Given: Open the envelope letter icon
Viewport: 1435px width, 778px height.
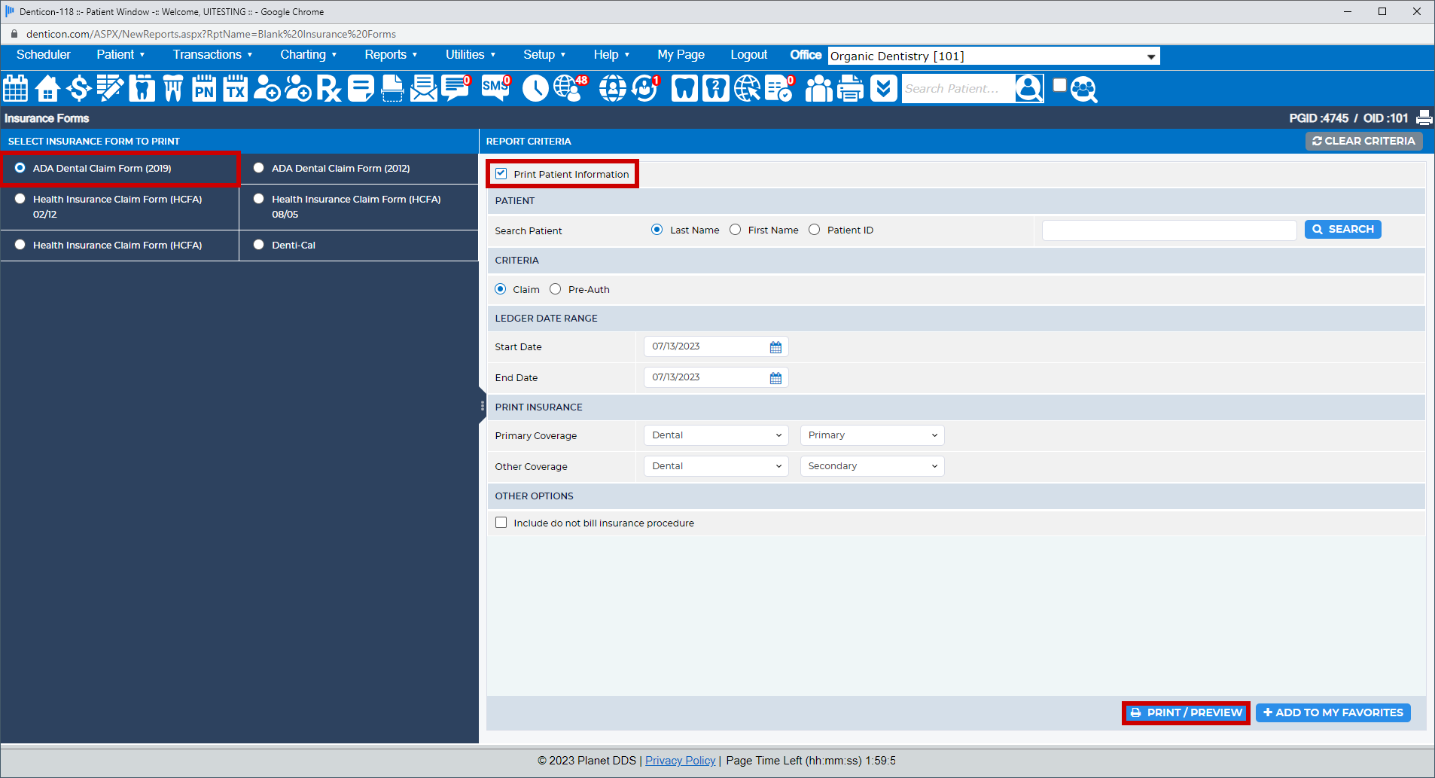Looking at the screenshot, I should 424,88.
